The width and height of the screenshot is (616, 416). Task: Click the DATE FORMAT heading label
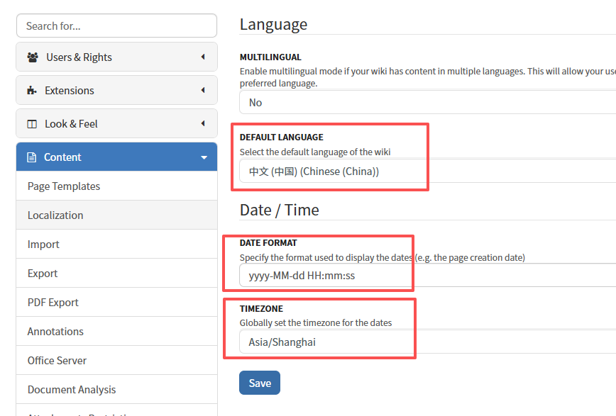pyautogui.click(x=268, y=243)
